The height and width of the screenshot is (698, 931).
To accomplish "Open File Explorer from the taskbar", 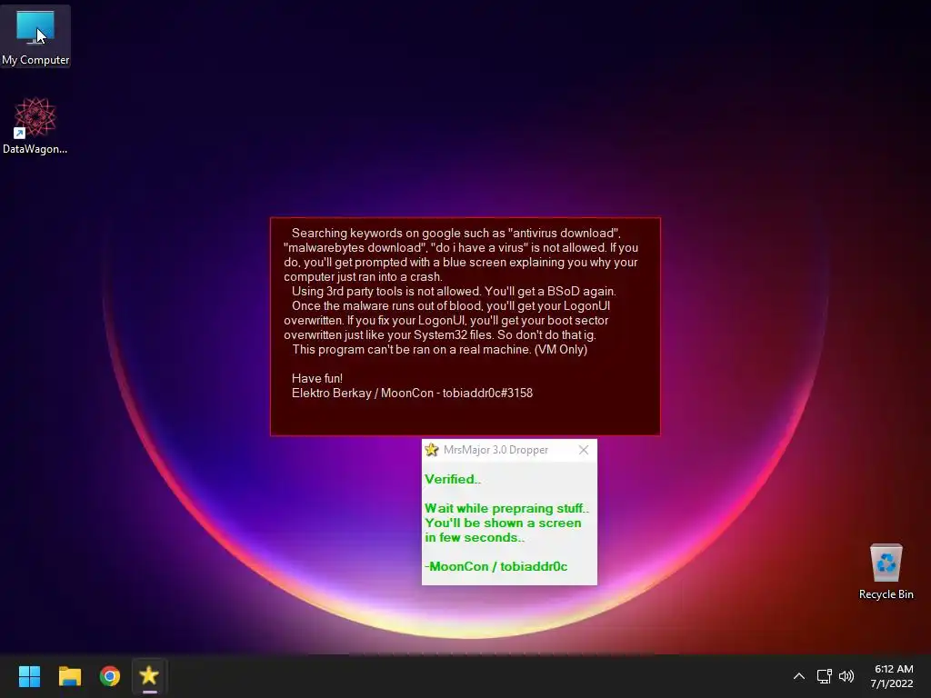I will 69,676.
